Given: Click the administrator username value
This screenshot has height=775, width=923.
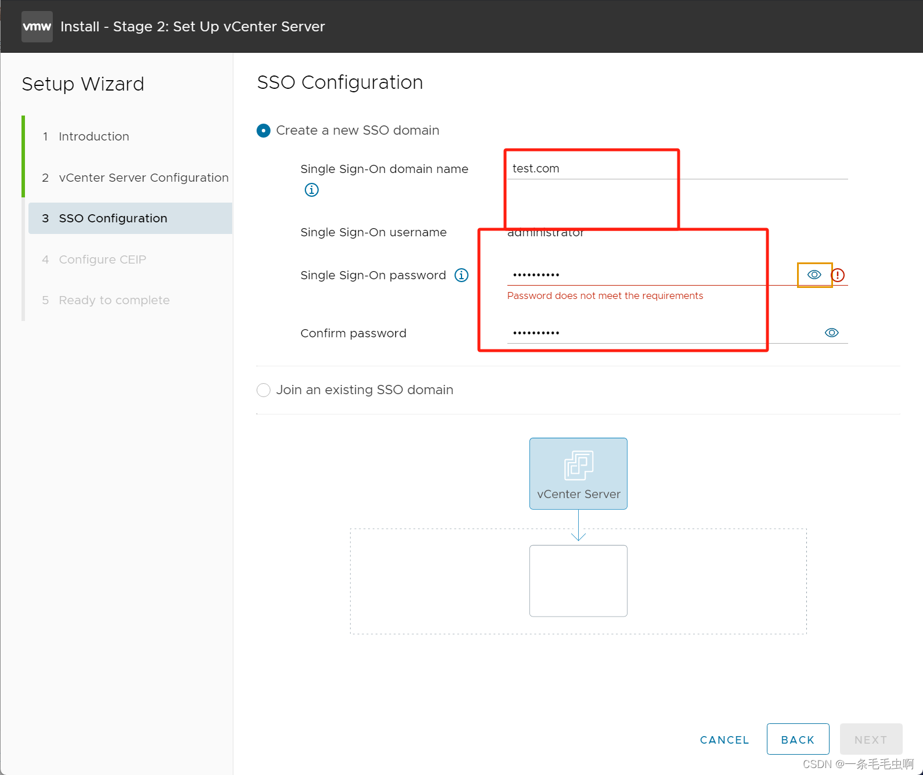Looking at the screenshot, I should [x=546, y=232].
